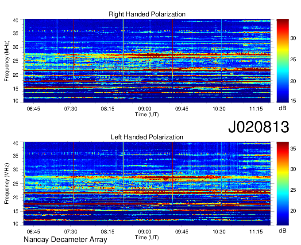Click the 30 value on Left Handed colorbar

point(293,169)
